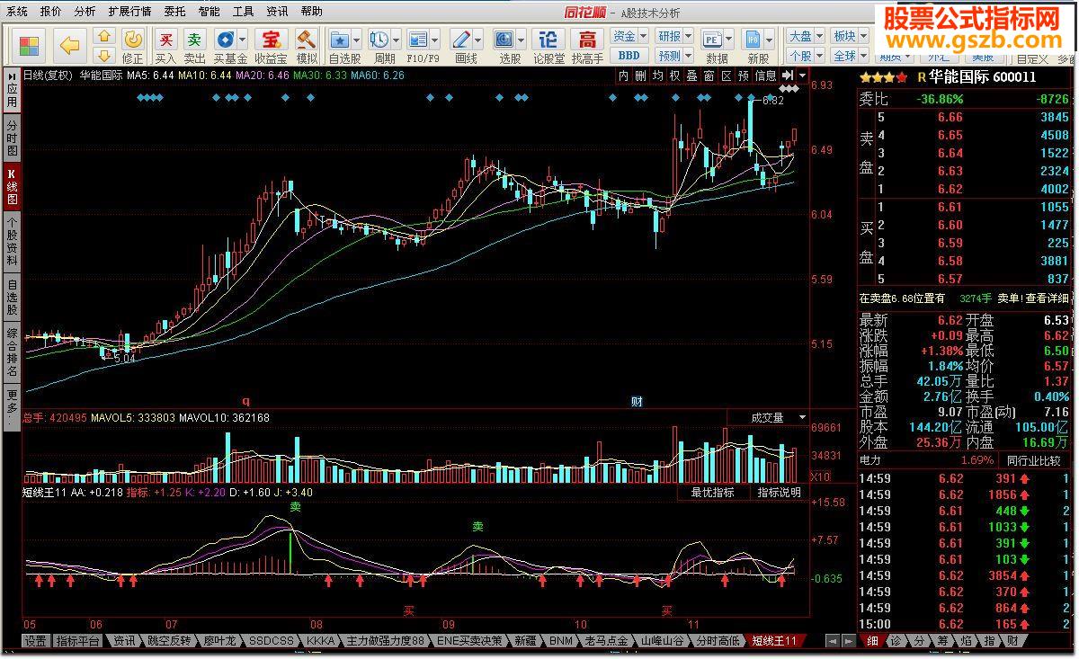Screen dimensions: 1079x659
Task: Open the F10/F9 info icon
Action: (418, 40)
